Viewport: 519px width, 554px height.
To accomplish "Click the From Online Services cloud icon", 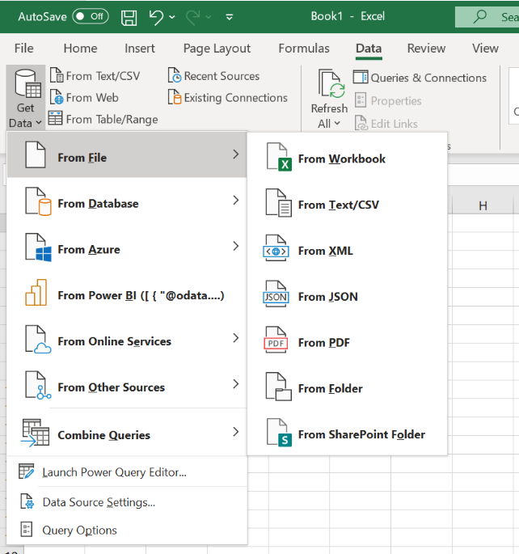I will tap(39, 339).
